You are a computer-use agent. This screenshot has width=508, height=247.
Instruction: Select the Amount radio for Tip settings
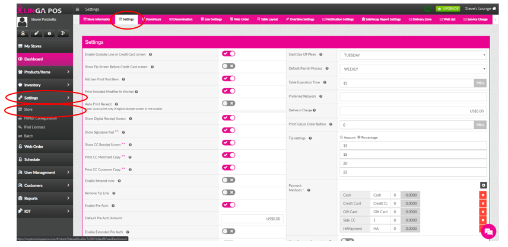coord(341,137)
